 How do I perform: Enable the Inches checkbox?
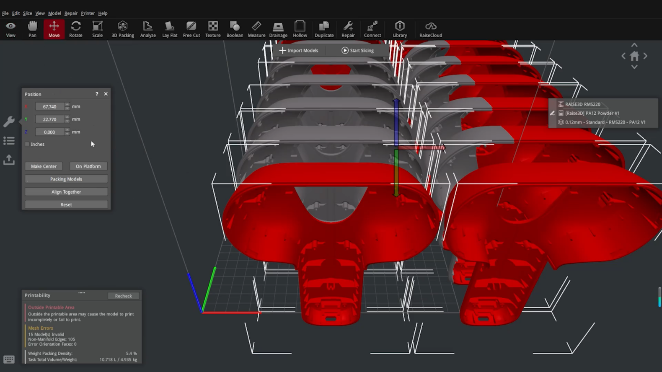27,144
